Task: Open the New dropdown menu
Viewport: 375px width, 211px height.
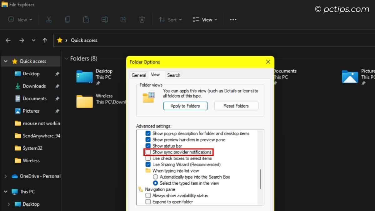Action: pos(20,19)
